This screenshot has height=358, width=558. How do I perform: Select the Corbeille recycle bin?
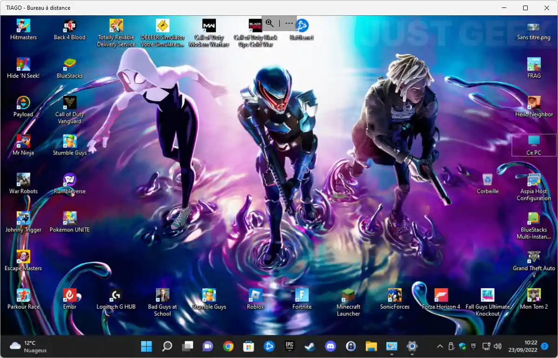click(x=488, y=183)
